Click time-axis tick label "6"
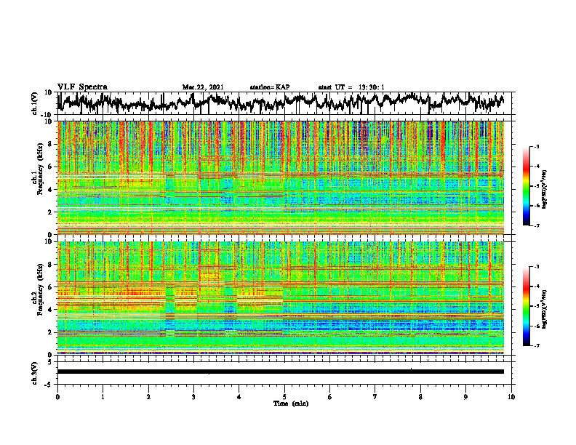This screenshot has height=445, width=576. (330, 397)
